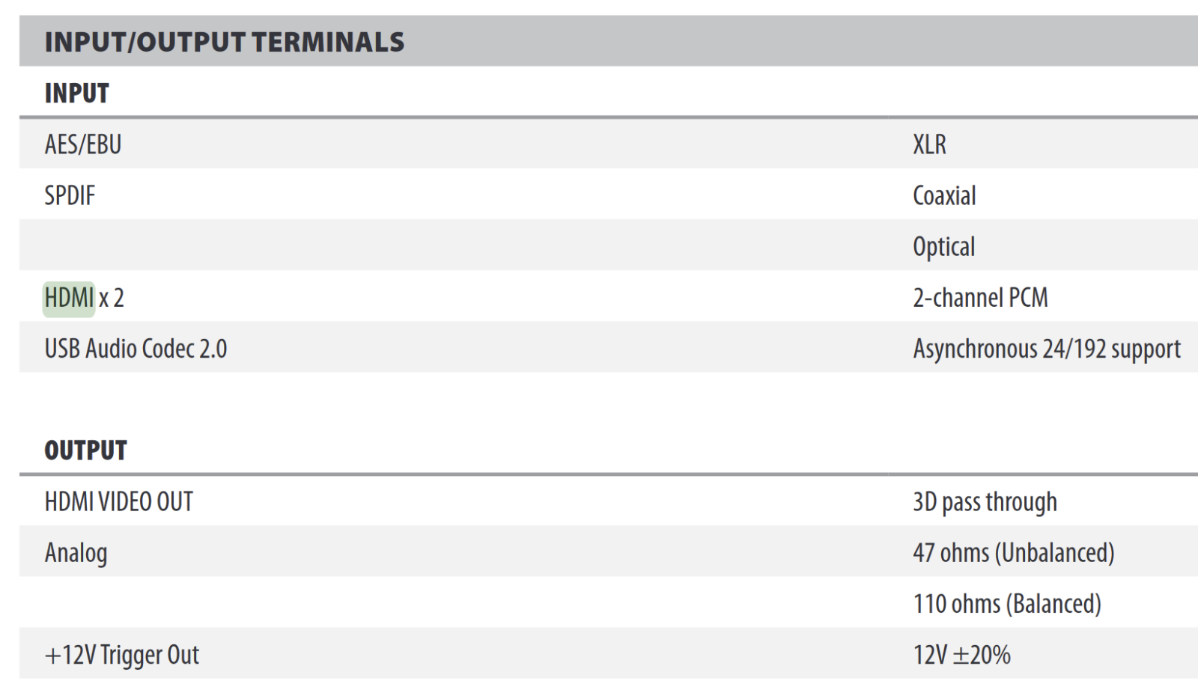Viewport: 1198px width, 699px height.
Task: Click the "x 2" text after HDMI
Action: (x=112, y=299)
